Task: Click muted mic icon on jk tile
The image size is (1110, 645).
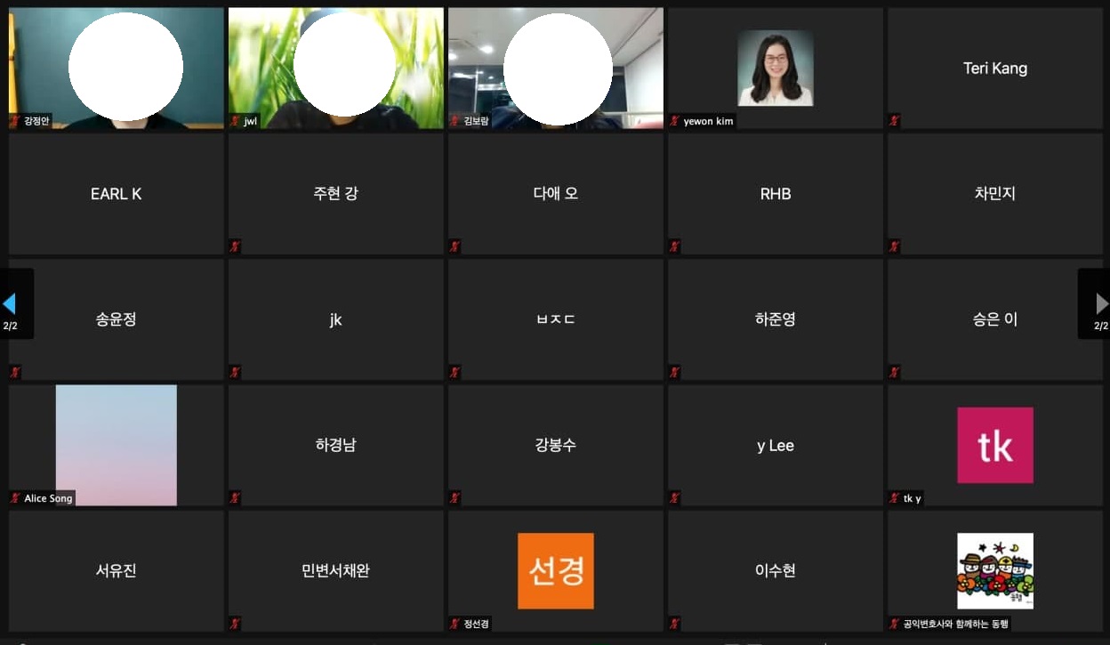Action: click(x=236, y=372)
